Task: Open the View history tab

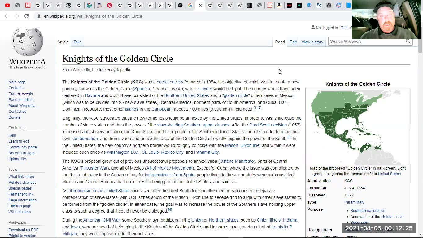Action: click(x=312, y=42)
